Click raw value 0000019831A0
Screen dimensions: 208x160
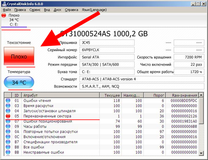(184, 121)
